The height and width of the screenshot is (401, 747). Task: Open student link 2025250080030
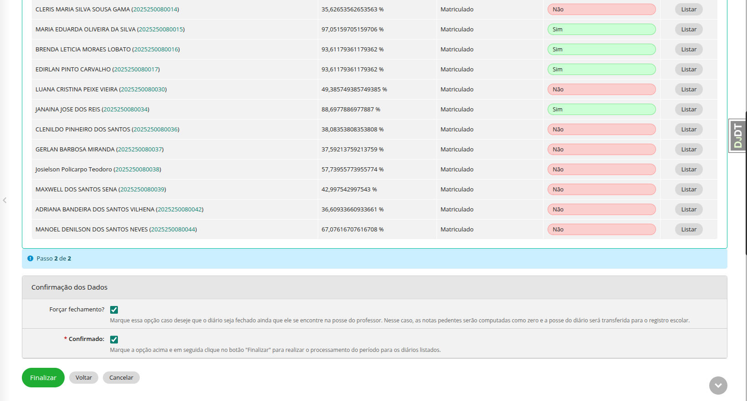point(143,89)
